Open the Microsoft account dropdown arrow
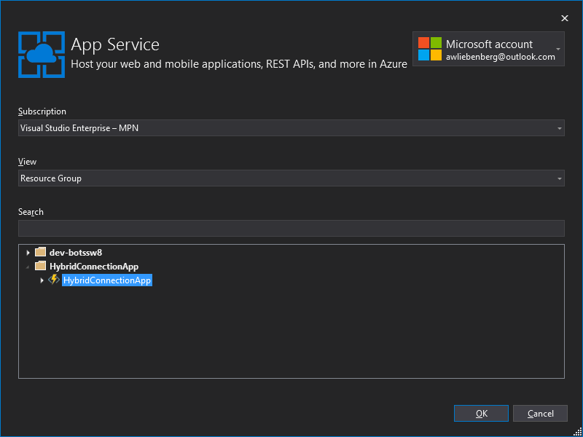 coord(558,49)
